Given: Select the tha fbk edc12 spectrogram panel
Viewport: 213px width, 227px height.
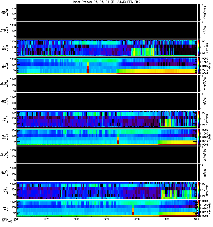Looking at the screenshot, I should coord(107,48).
